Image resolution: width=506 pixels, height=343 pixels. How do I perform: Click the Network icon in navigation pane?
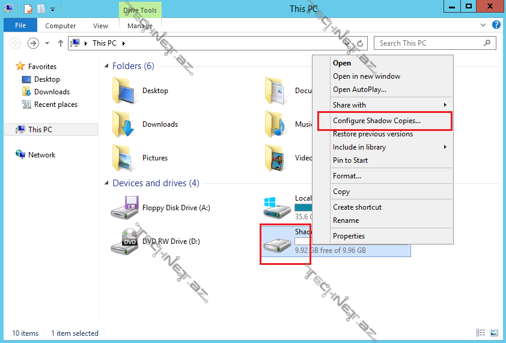(x=21, y=155)
